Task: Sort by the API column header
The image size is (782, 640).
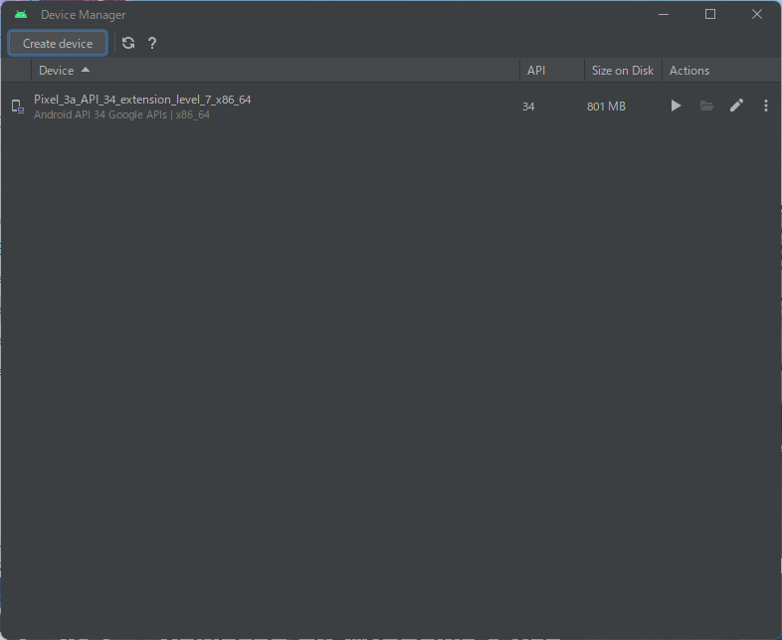Action: point(536,71)
